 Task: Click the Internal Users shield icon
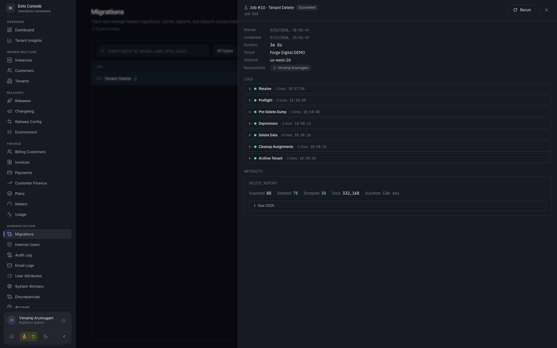pyautogui.click(x=10, y=244)
